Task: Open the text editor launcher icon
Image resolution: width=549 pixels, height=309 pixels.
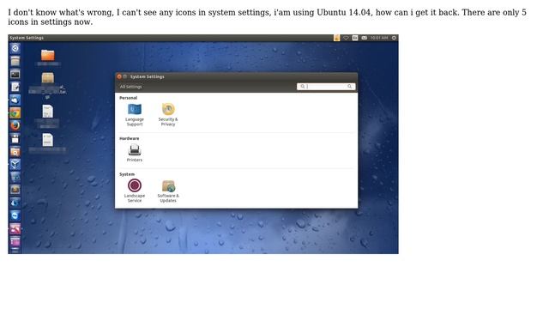Action: (x=15, y=87)
